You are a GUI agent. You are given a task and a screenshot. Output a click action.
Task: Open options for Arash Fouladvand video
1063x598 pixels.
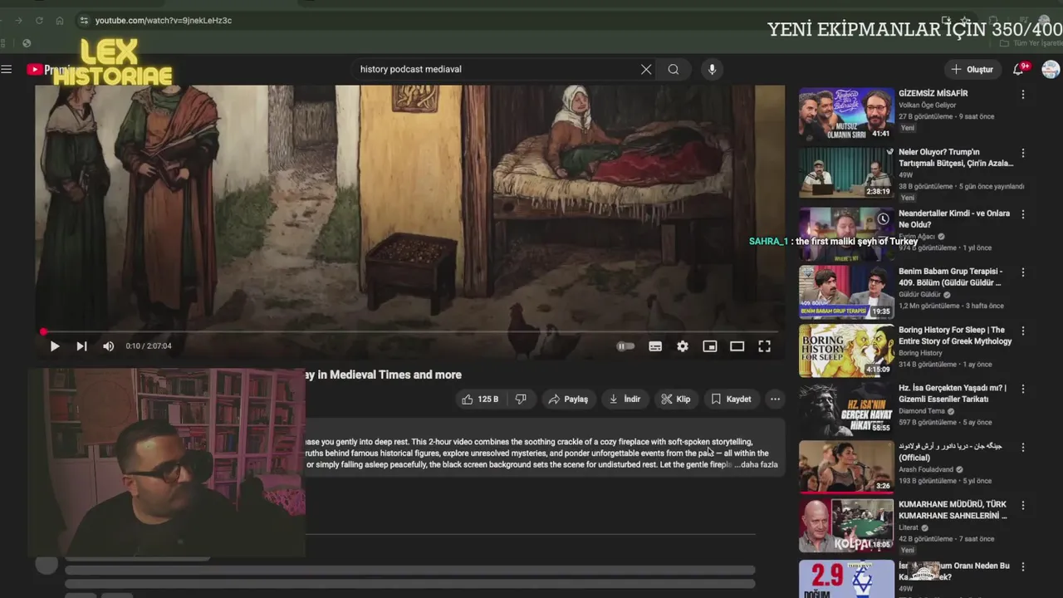pyautogui.click(x=1023, y=447)
